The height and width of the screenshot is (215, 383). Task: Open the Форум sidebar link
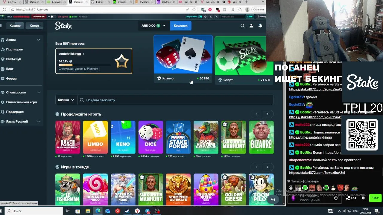pyautogui.click(x=11, y=79)
